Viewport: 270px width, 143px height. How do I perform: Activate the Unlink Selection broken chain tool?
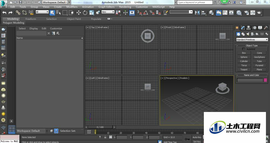(x=25, y=13)
